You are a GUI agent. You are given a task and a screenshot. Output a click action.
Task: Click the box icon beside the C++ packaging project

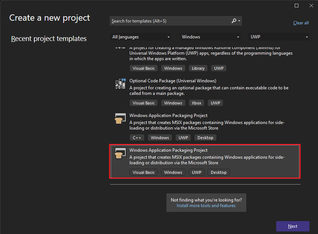120,118
